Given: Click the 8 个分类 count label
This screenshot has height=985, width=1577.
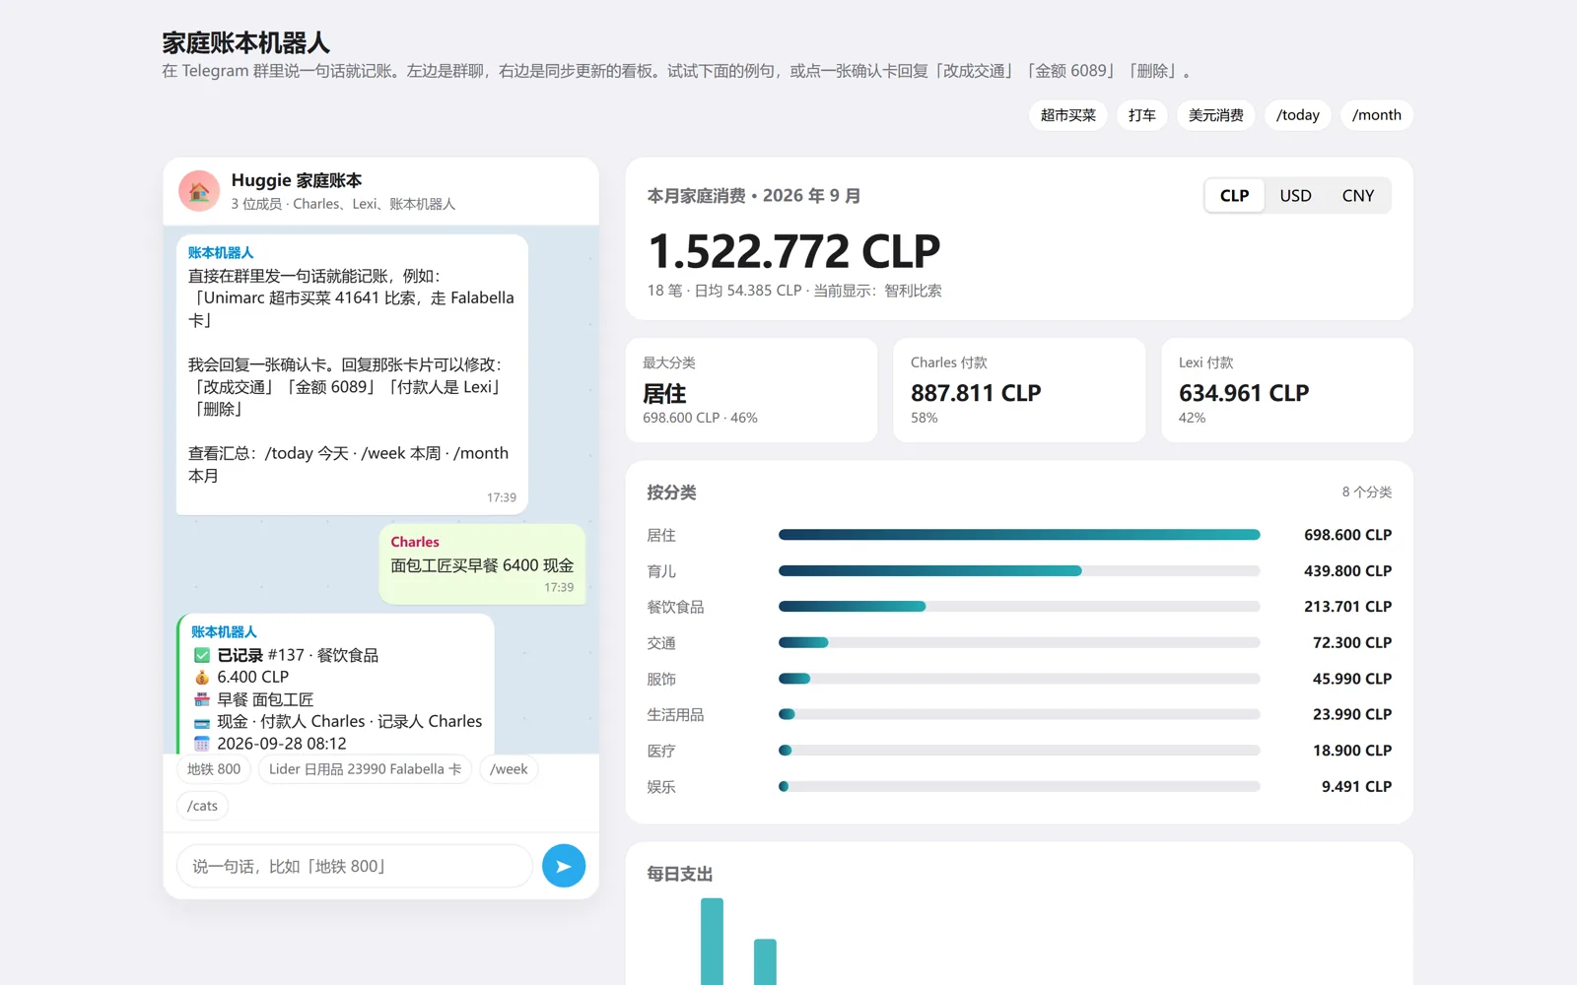Looking at the screenshot, I should [1366, 492].
